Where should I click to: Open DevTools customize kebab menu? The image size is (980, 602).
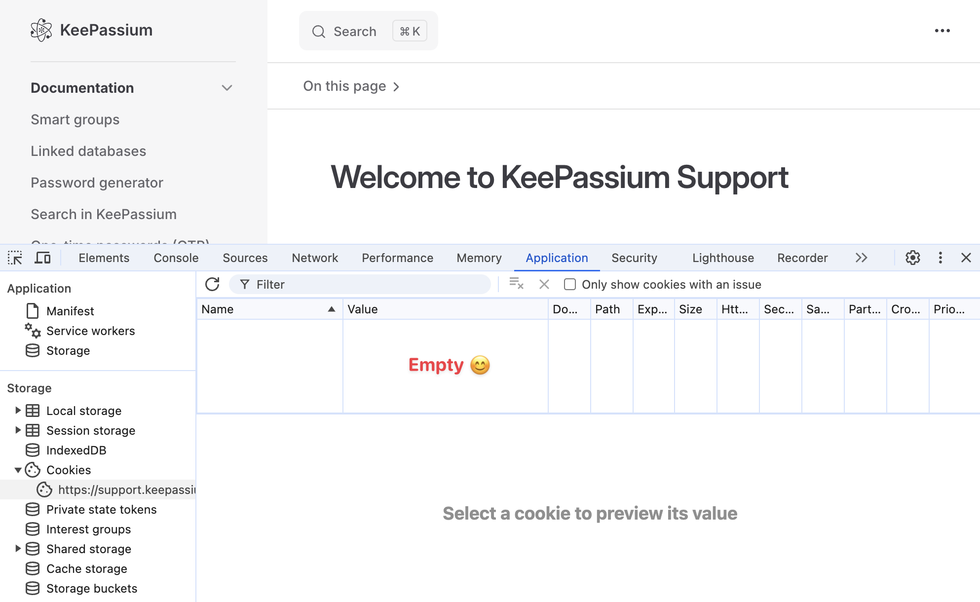(x=940, y=258)
